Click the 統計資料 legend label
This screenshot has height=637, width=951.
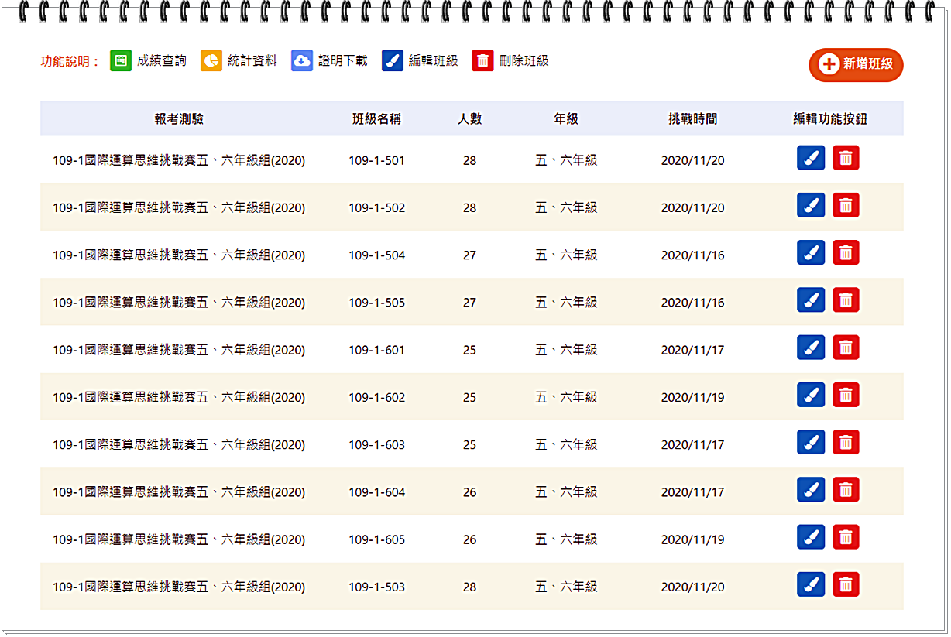coord(252,60)
